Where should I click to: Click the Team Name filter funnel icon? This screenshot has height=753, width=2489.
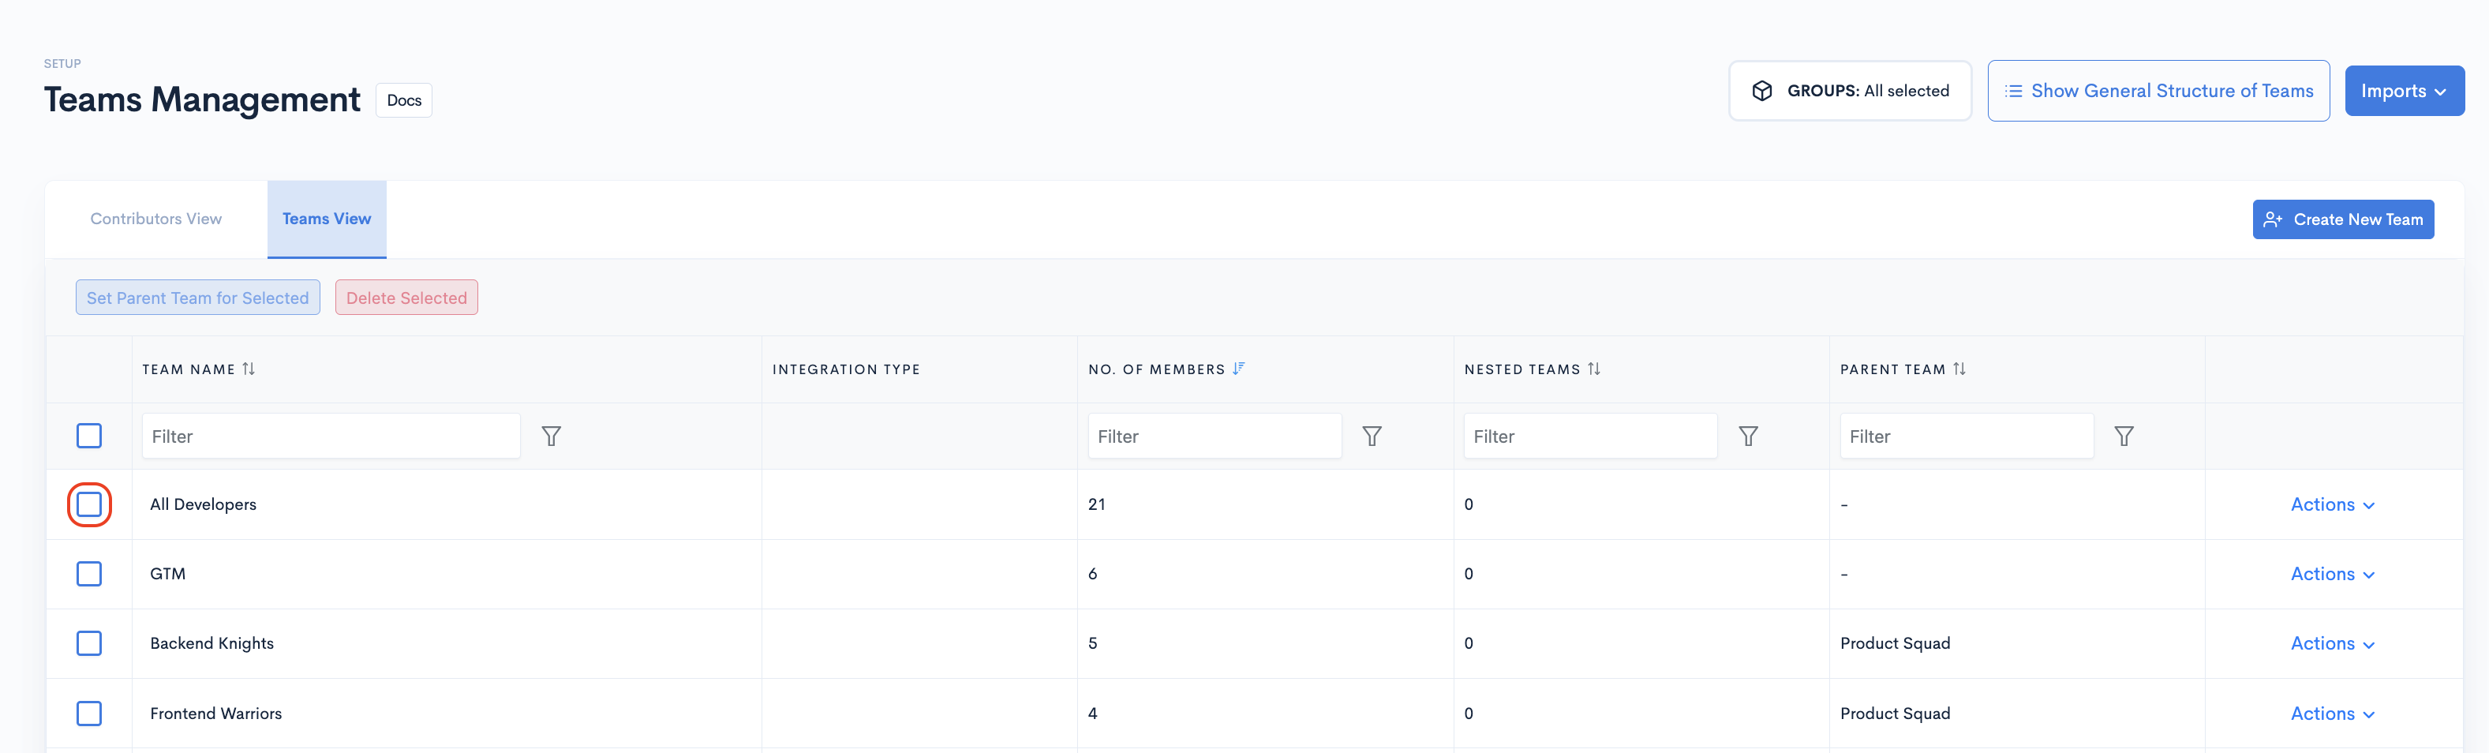[551, 436]
